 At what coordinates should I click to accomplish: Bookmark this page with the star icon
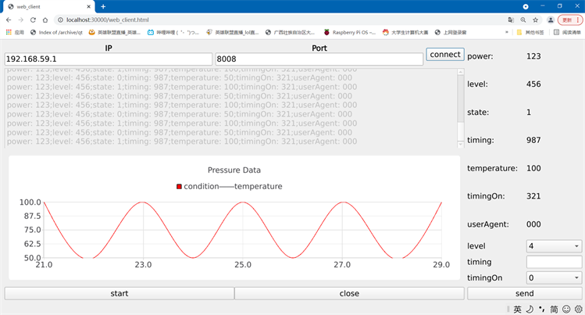pyautogui.click(x=535, y=20)
